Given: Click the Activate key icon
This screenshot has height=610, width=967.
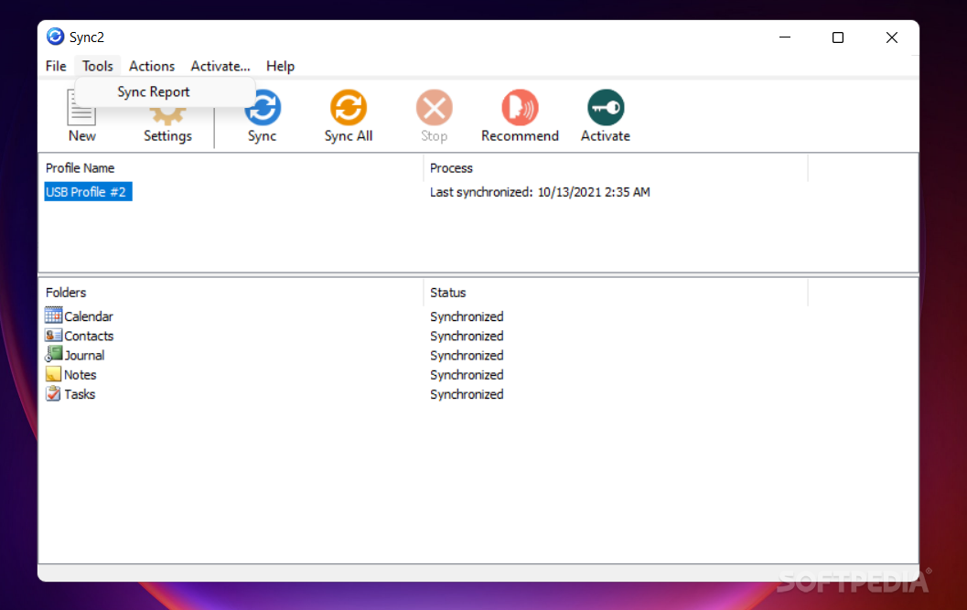Looking at the screenshot, I should click(x=606, y=107).
